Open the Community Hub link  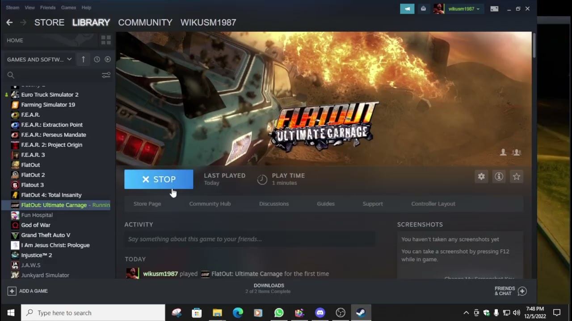(x=210, y=204)
